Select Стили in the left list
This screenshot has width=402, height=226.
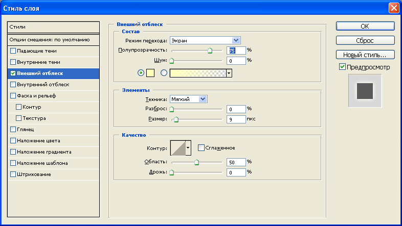53,27
